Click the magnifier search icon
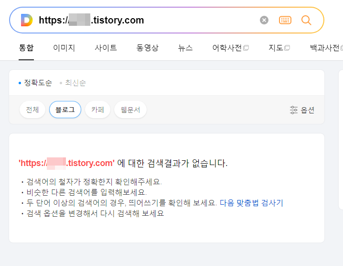 (x=306, y=20)
